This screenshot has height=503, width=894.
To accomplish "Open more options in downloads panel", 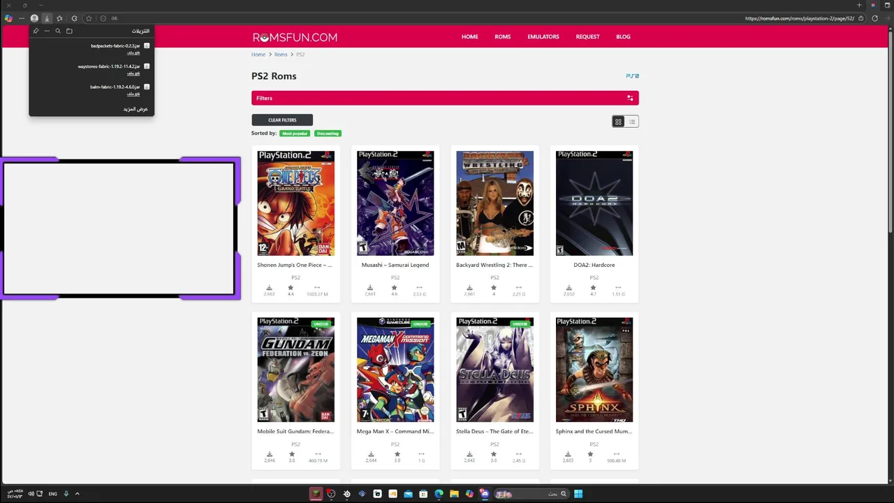I will pos(47,31).
